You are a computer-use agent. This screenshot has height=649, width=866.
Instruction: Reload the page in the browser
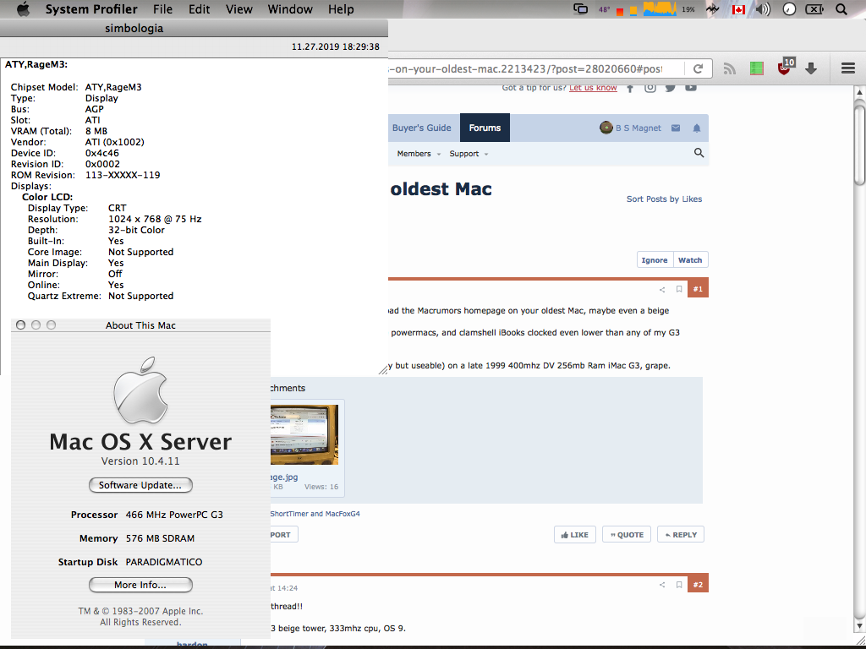click(698, 68)
